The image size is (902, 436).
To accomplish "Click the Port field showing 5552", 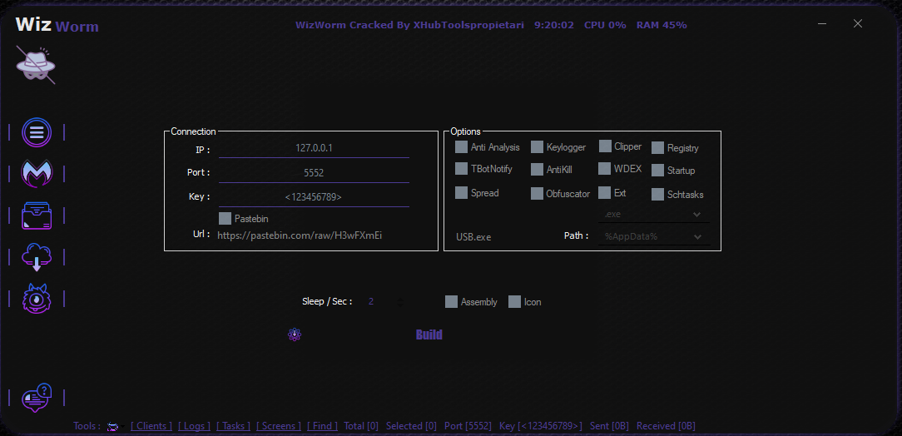I will [x=314, y=172].
